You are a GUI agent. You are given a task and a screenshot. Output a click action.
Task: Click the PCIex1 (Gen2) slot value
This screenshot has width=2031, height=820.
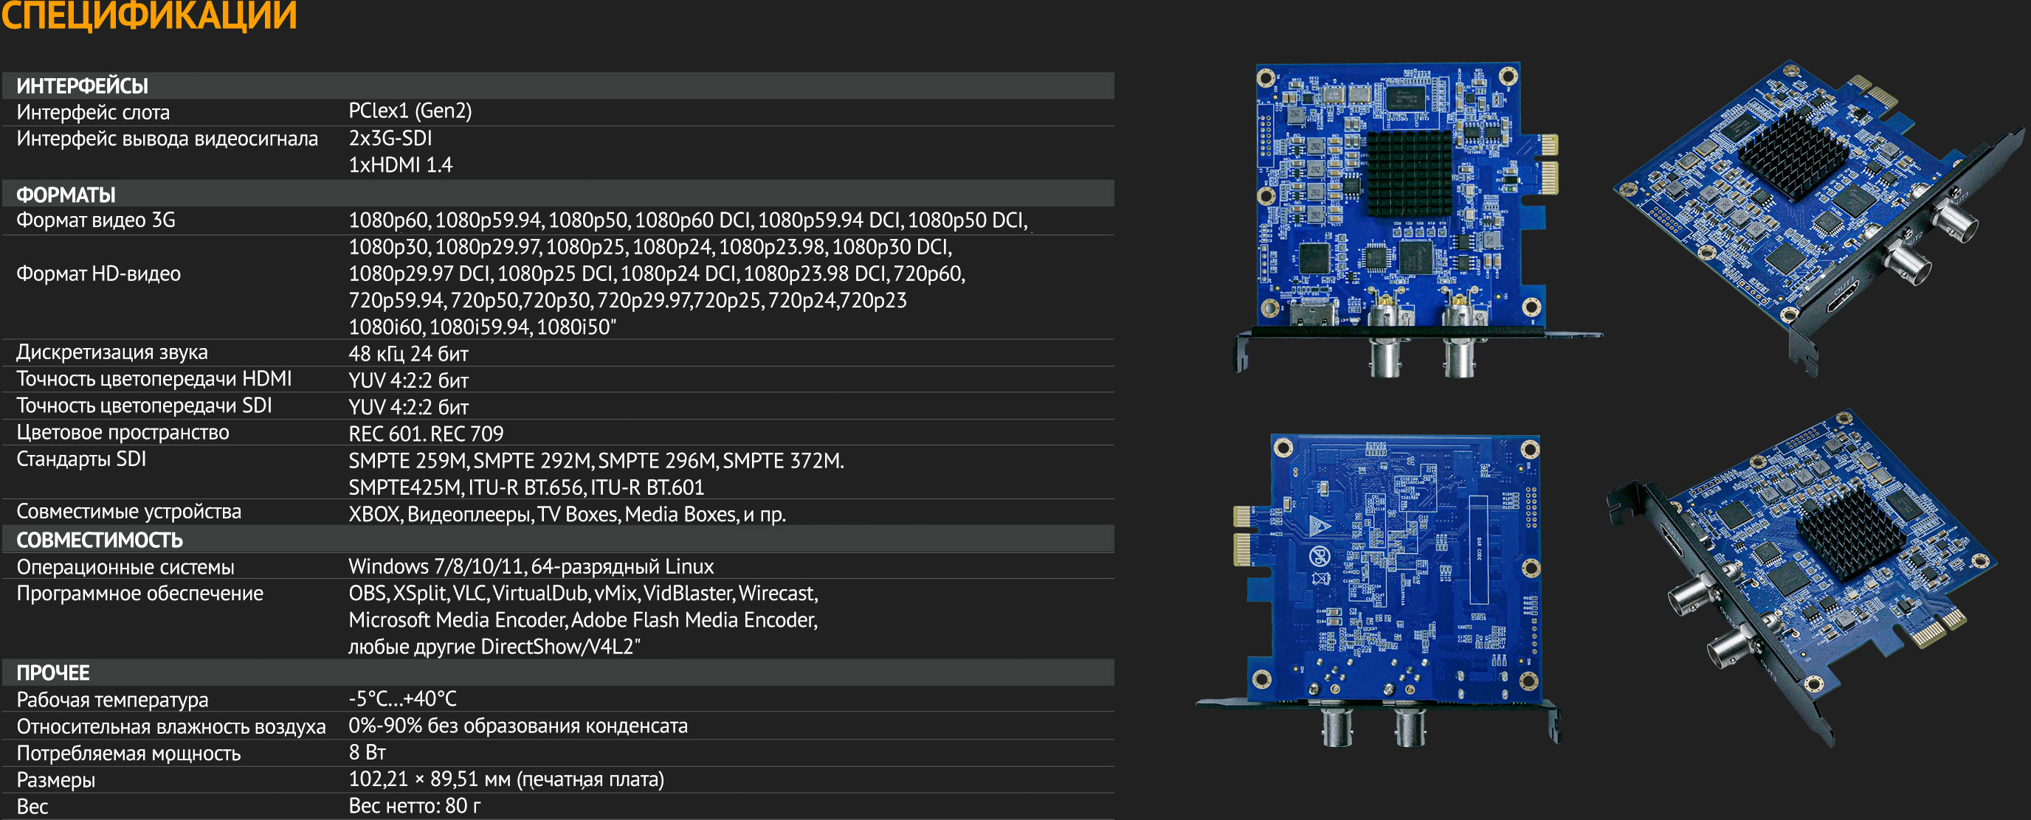coord(410,111)
